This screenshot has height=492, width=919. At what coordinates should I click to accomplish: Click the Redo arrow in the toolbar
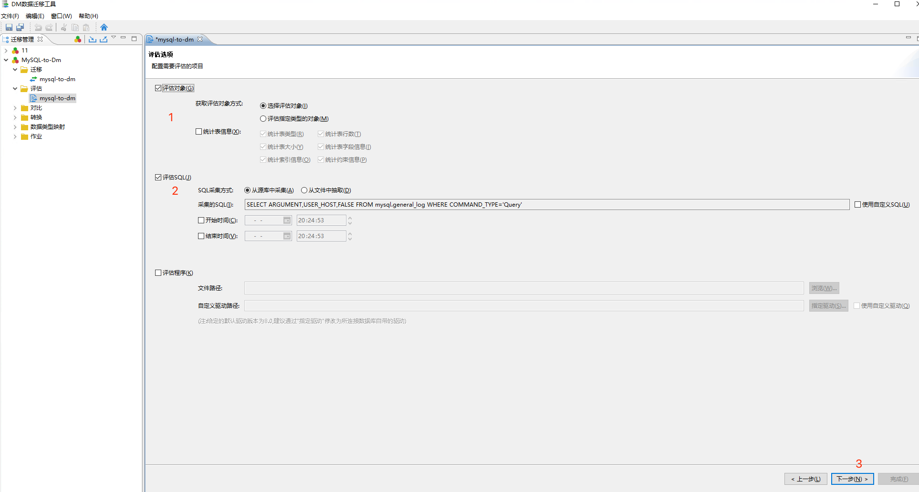point(49,27)
